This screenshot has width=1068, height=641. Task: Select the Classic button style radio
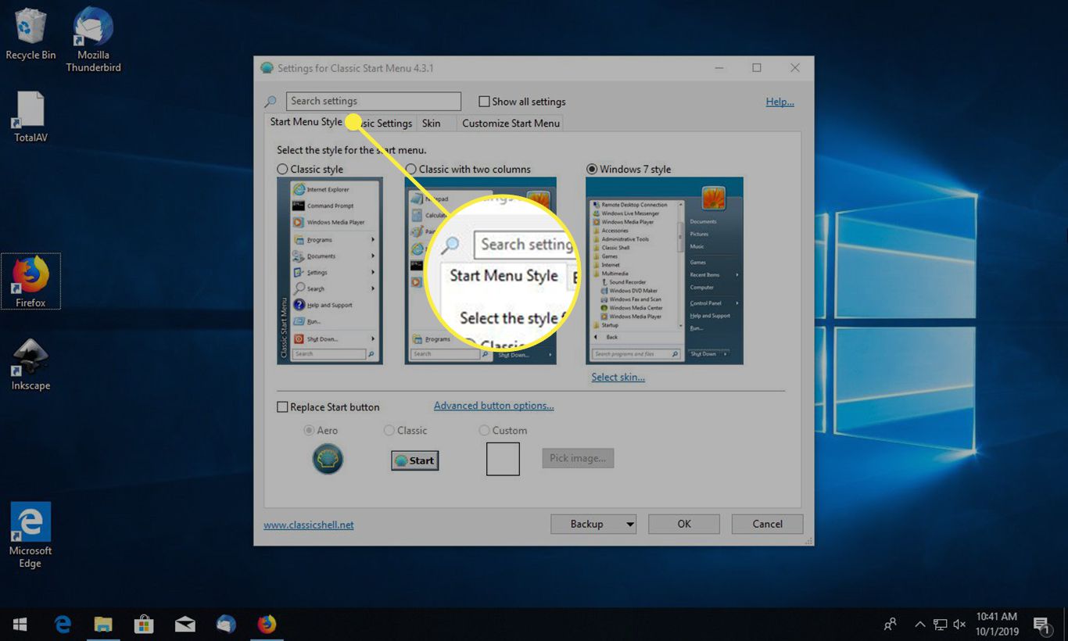coord(389,431)
